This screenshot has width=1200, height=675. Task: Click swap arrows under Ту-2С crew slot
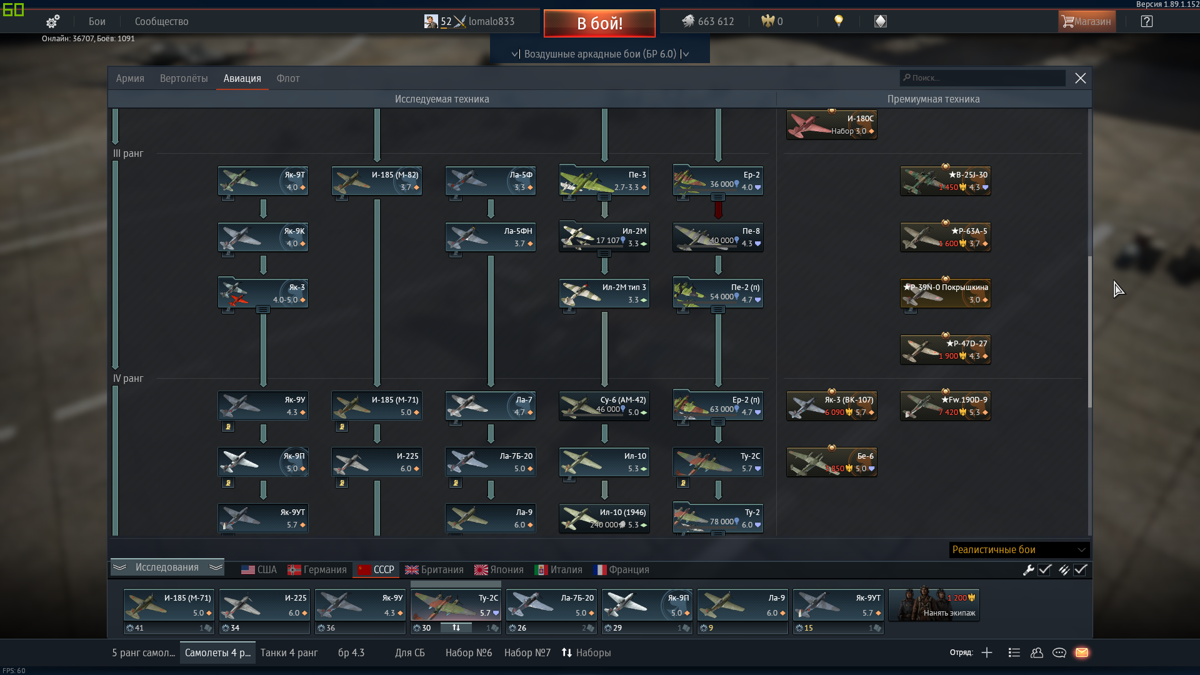click(456, 627)
